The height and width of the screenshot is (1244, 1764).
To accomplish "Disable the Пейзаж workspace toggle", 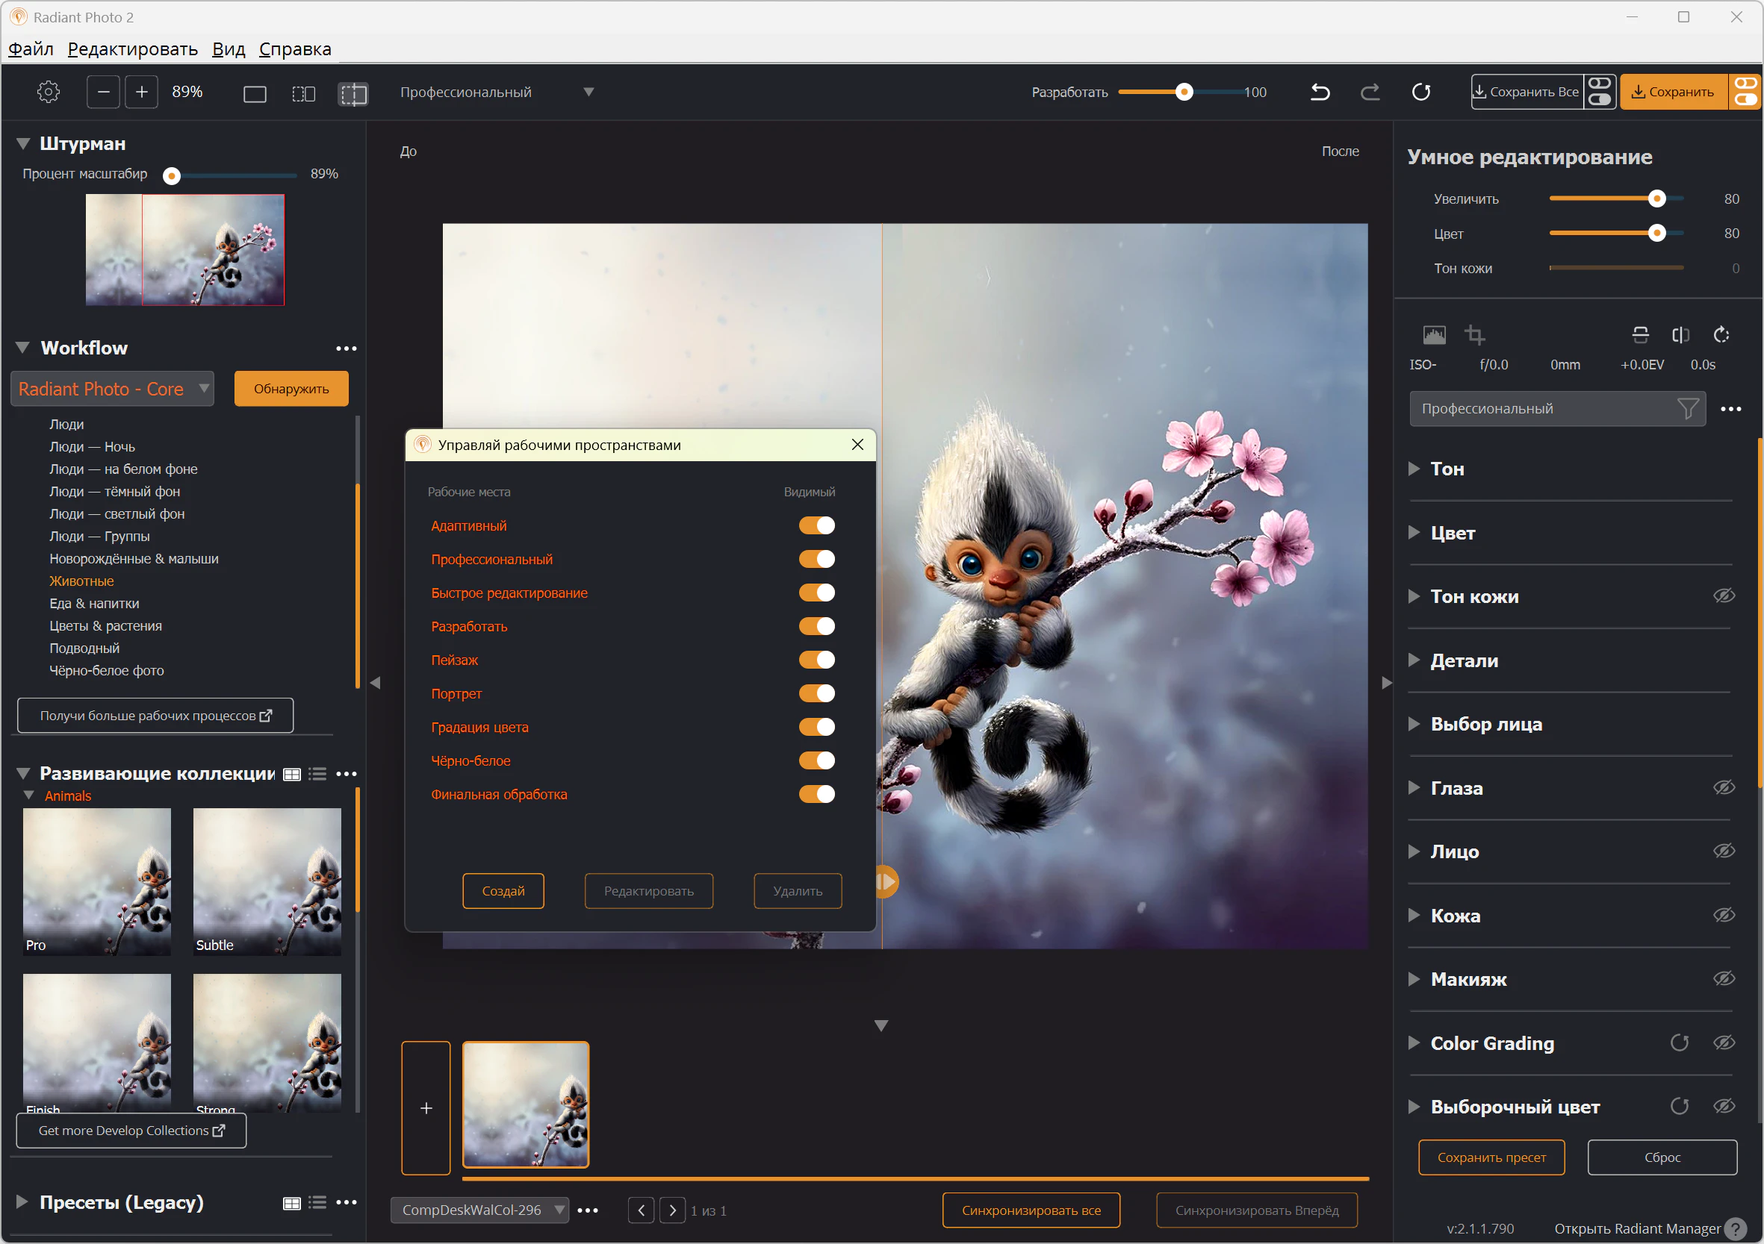I will (816, 660).
